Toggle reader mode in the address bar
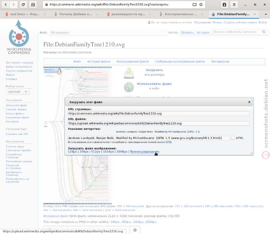 click(194, 5)
